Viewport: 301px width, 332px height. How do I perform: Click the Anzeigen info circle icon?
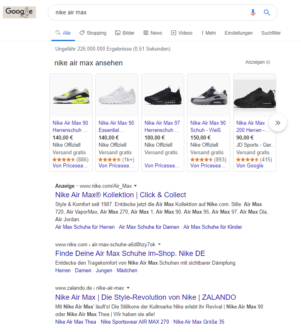pyautogui.click(x=268, y=62)
